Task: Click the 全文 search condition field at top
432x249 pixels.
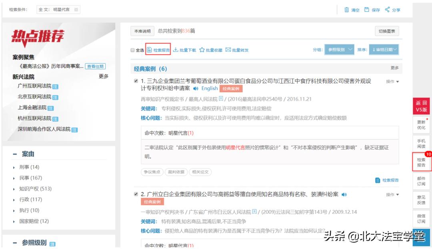Action: pos(55,9)
